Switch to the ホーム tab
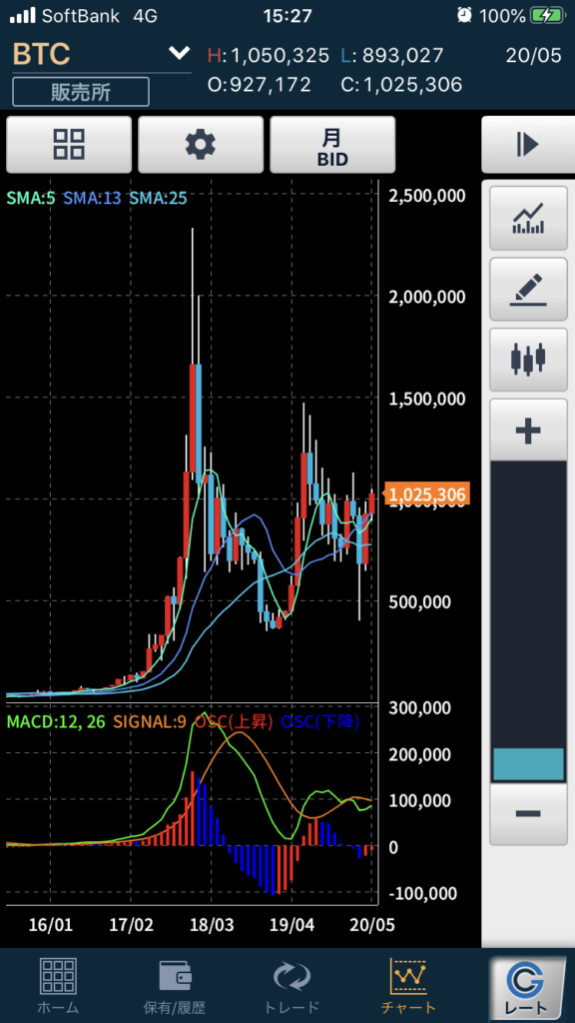This screenshot has width=575, height=1023. [x=58, y=986]
